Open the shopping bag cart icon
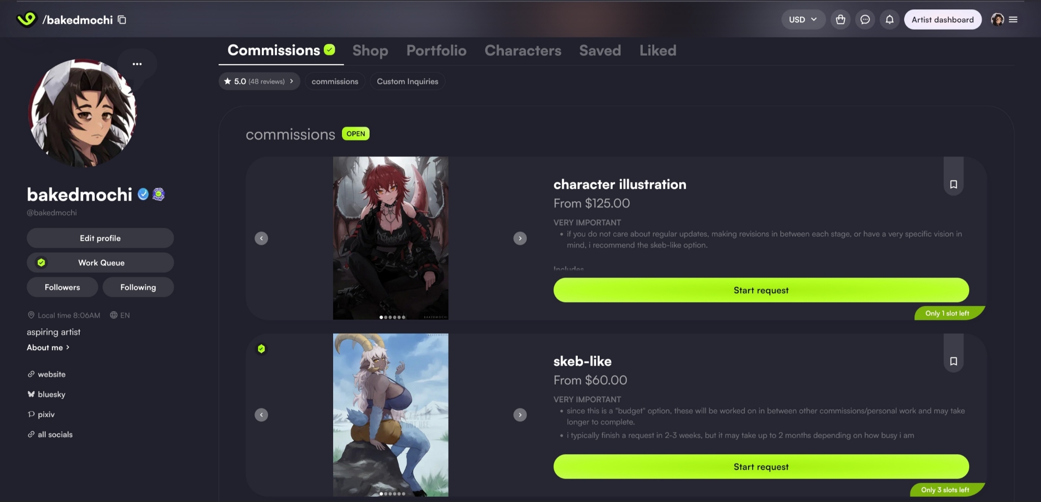 (x=840, y=20)
